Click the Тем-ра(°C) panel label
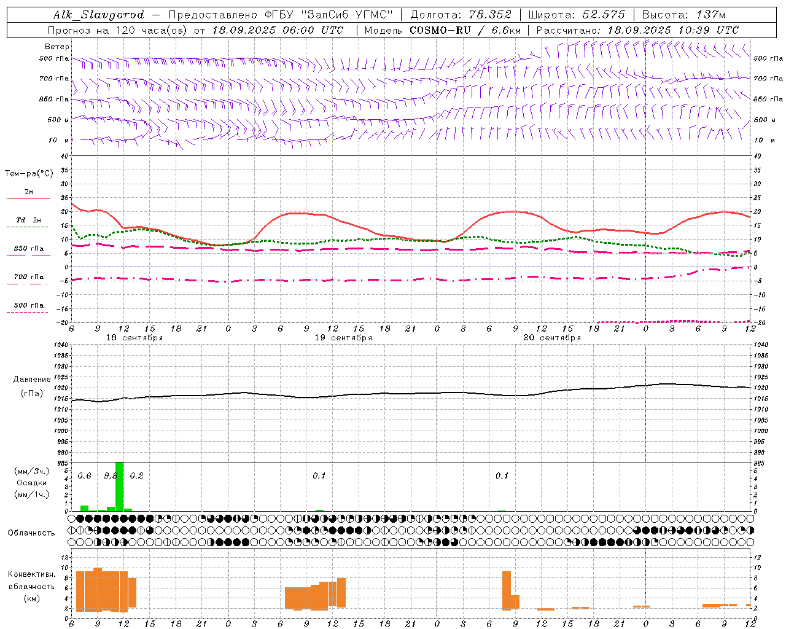Viewport: 786px width, 629px height. [x=29, y=174]
